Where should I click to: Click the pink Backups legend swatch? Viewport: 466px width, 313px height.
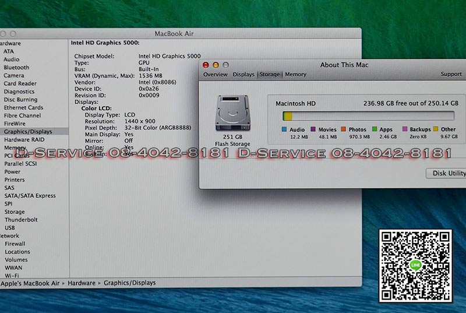(404, 129)
